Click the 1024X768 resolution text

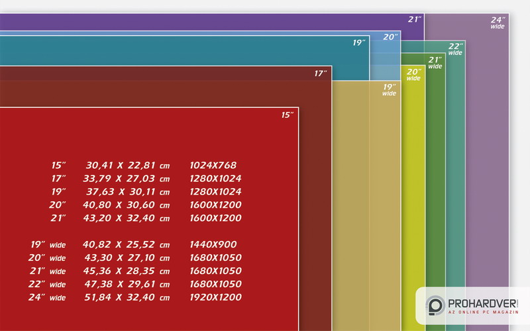click(213, 165)
